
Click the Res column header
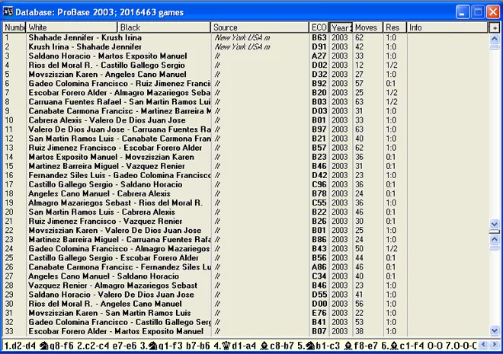click(x=394, y=27)
